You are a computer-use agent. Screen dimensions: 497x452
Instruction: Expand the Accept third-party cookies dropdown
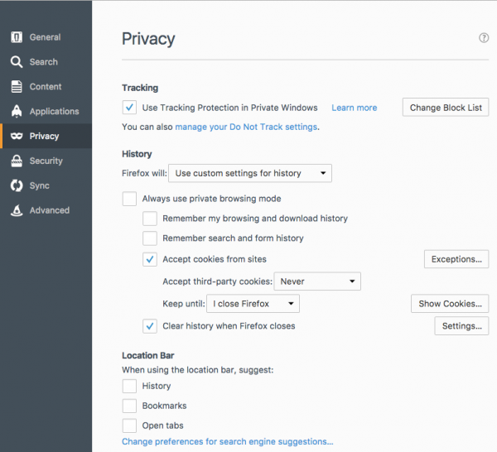click(x=317, y=281)
